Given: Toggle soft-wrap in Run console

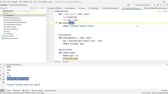Looking at the screenshot, I should pos(3,74).
